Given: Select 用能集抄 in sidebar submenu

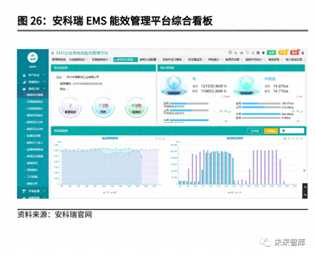Looking at the screenshot, I should (x=32, y=170).
